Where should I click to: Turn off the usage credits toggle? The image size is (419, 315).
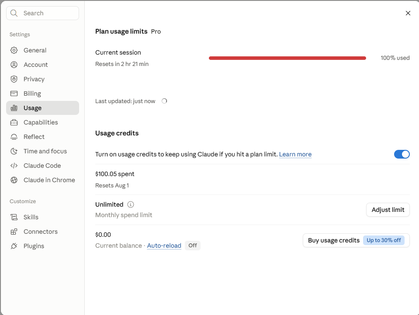(402, 154)
